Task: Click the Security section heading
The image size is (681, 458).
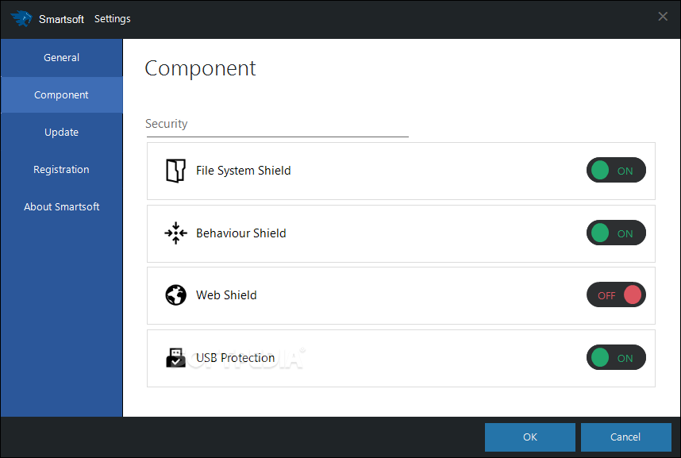Action: [167, 125]
